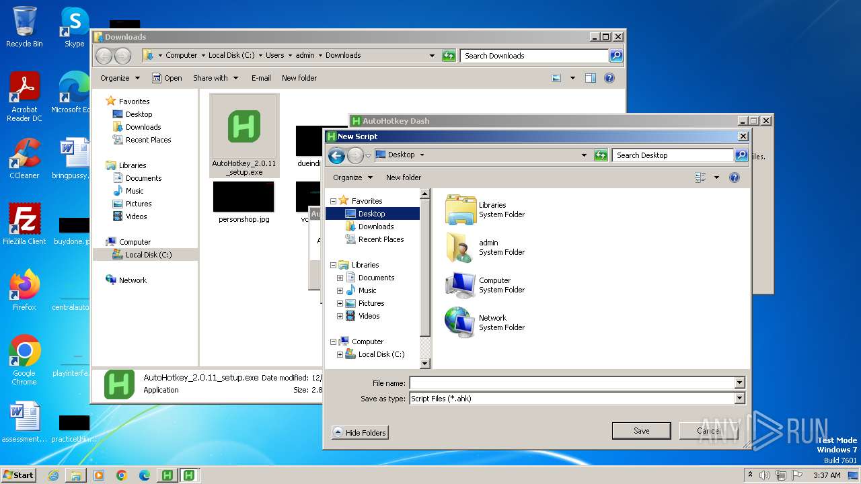Viewport: 861px width, 484px height.
Task: Open File name dropdown arrow
Action: click(x=739, y=383)
